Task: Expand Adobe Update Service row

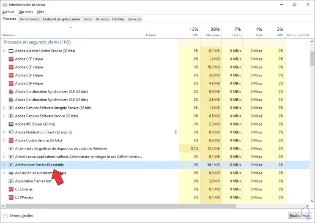Action: tap(4, 140)
